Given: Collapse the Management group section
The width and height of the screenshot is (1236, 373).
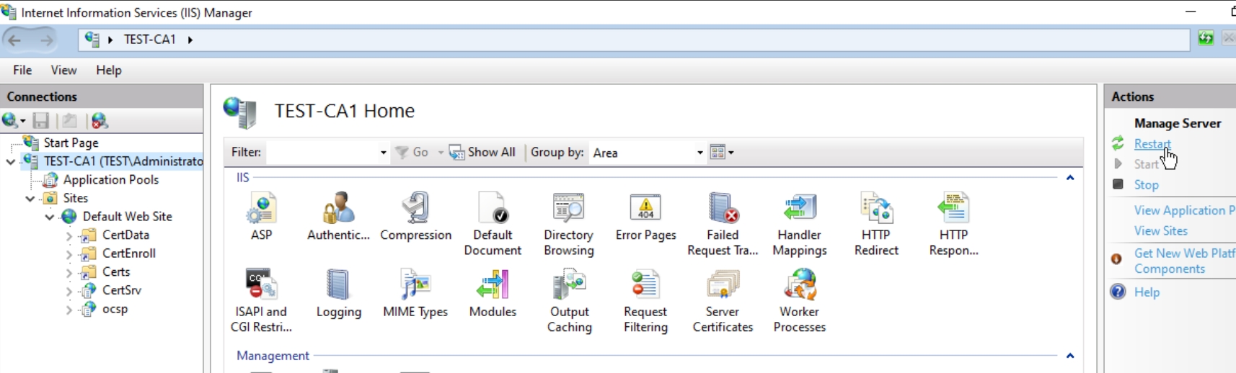Looking at the screenshot, I should [1070, 356].
